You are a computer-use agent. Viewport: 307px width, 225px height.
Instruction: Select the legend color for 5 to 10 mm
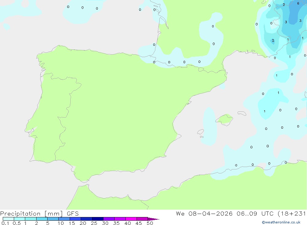(x=53, y=219)
